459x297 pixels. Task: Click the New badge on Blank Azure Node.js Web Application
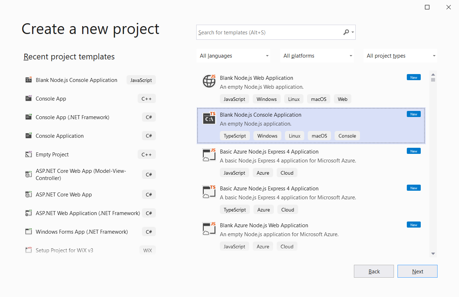[x=414, y=225]
